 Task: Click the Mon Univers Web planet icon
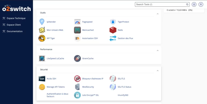click(42, 30)
